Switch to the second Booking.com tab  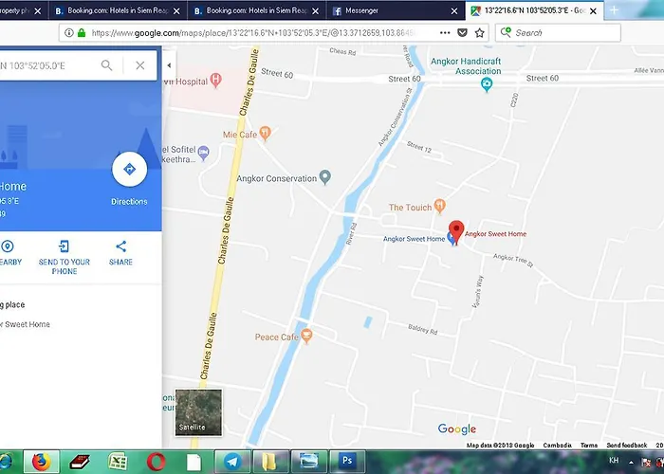pyautogui.click(x=257, y=10)
